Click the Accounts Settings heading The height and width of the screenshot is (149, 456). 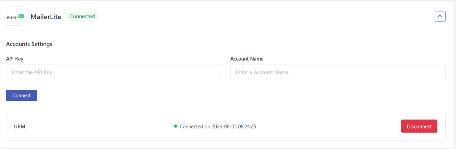point(29,44)
